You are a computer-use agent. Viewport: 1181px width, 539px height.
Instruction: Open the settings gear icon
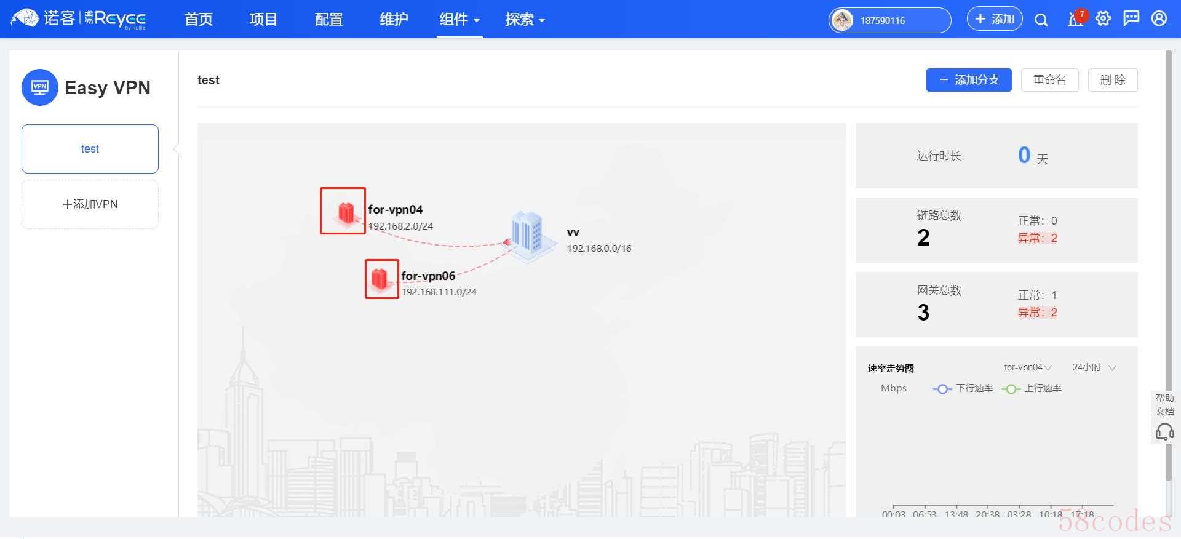tap(1103, 19)
